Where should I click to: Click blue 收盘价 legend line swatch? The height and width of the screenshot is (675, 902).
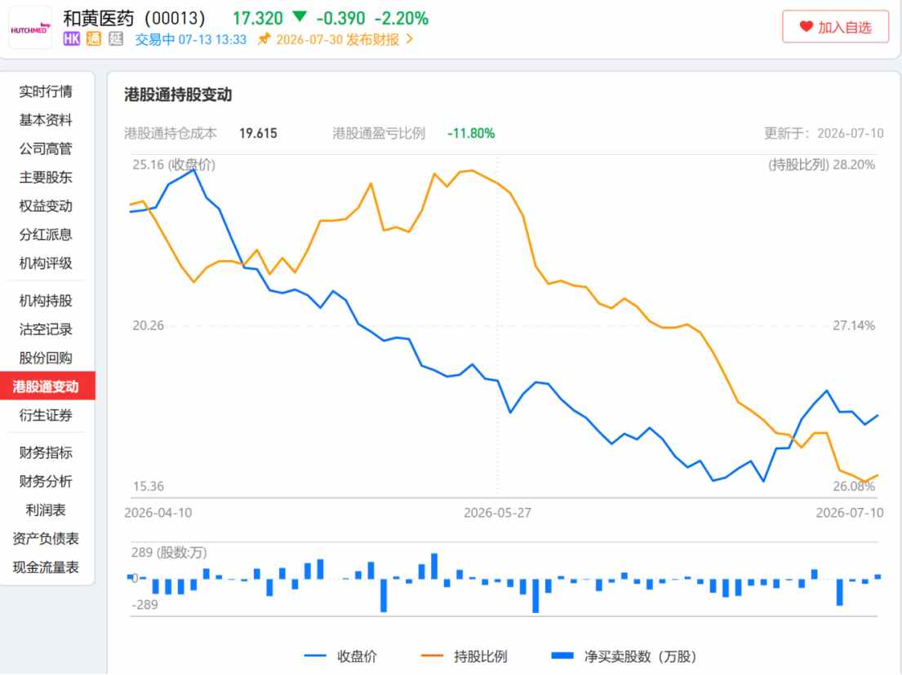click(x=315, y=655)
